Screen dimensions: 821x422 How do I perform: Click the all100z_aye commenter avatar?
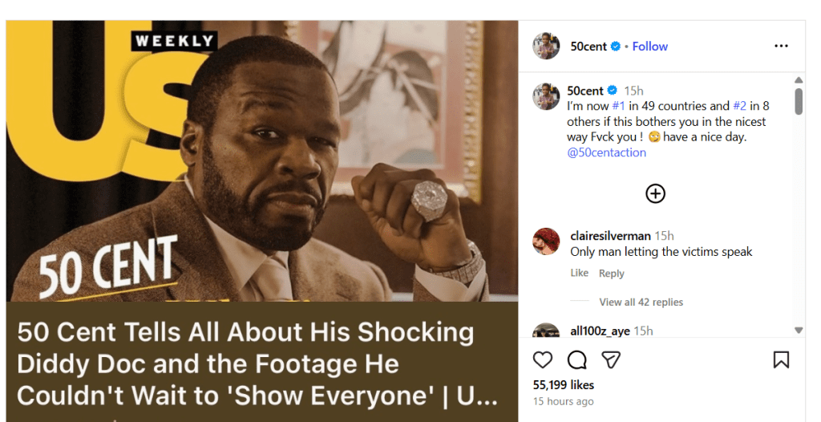click(546, 331)
